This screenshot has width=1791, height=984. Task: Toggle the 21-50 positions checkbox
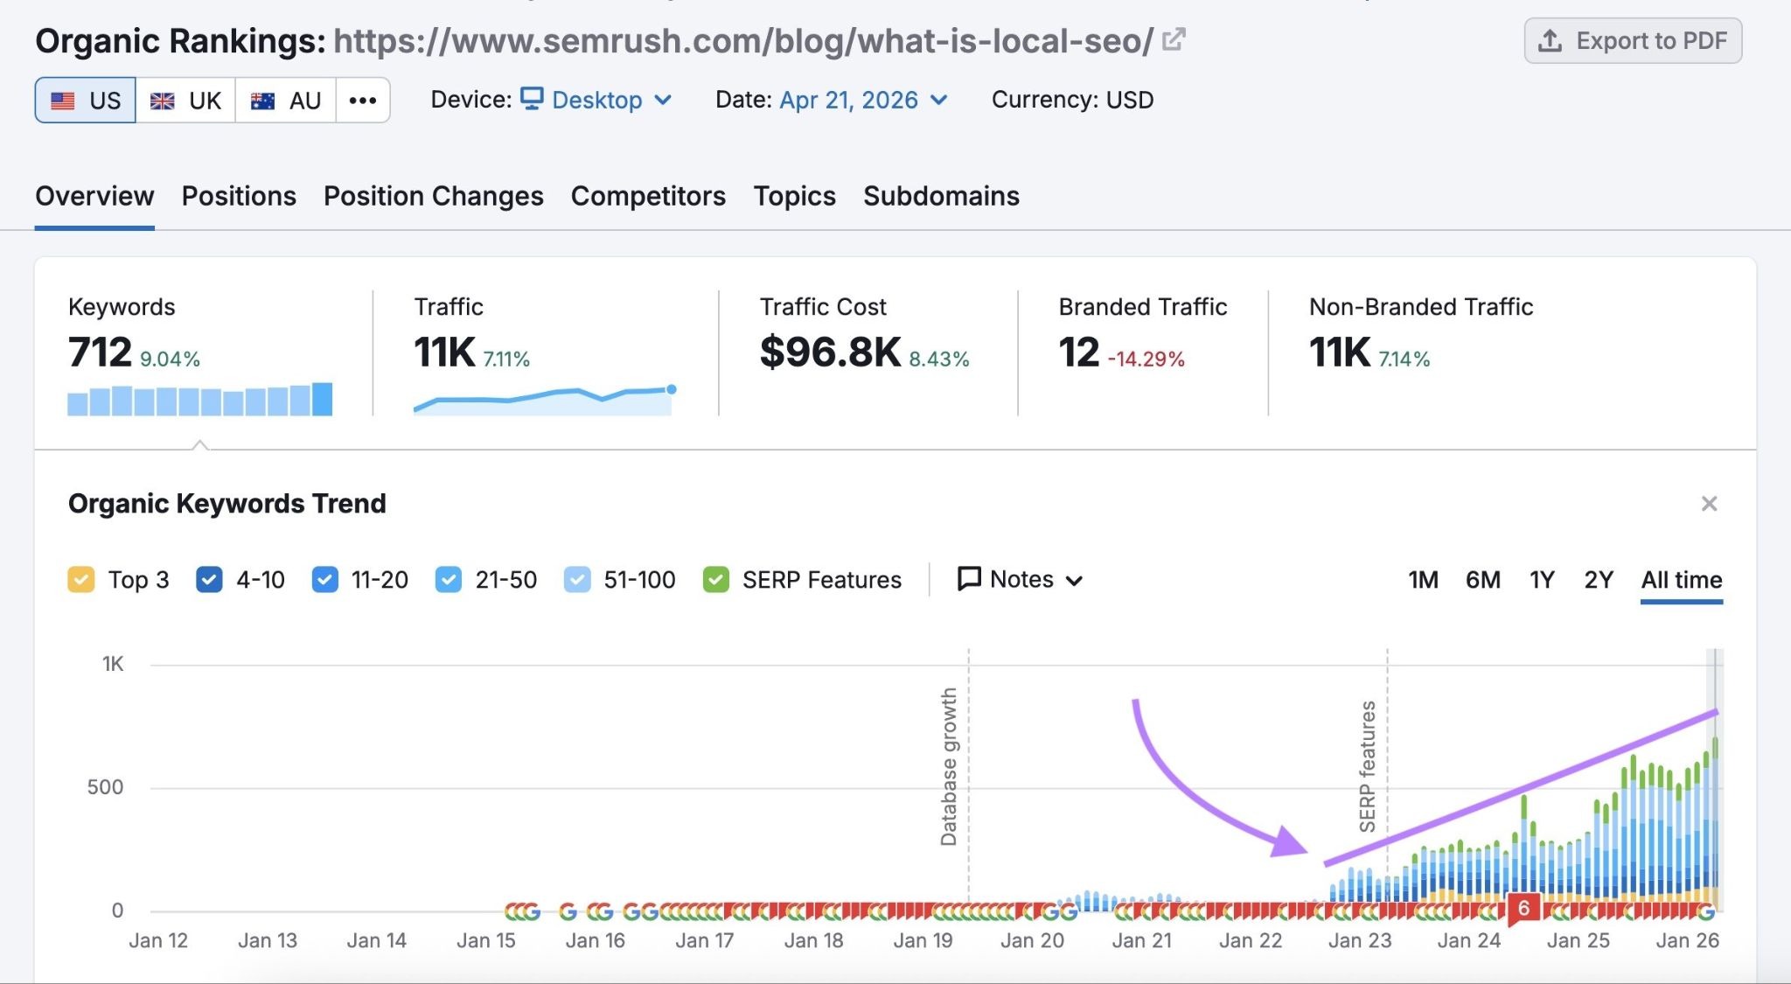[x=449, y=580]
